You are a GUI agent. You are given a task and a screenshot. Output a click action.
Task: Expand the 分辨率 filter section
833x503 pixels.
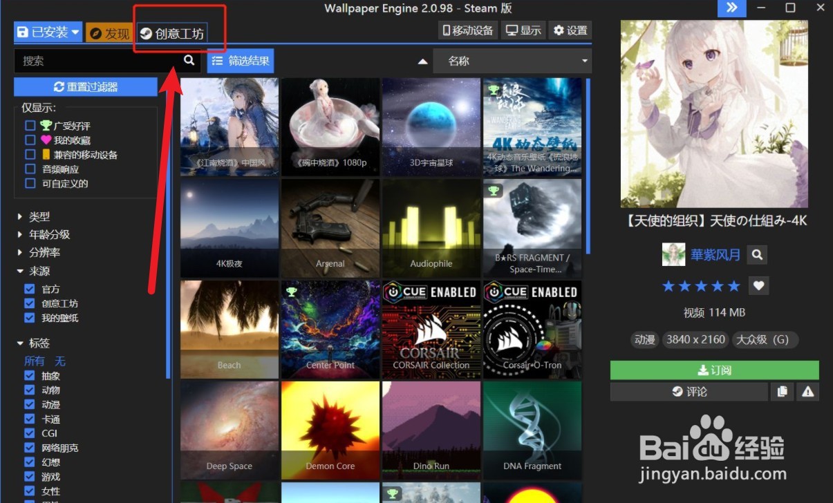pos(39,252)
